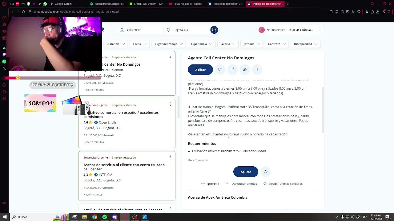Screen dimensions: 394x221
Task: Click job description vertical scrollbar
Action: tap(323, 110)
